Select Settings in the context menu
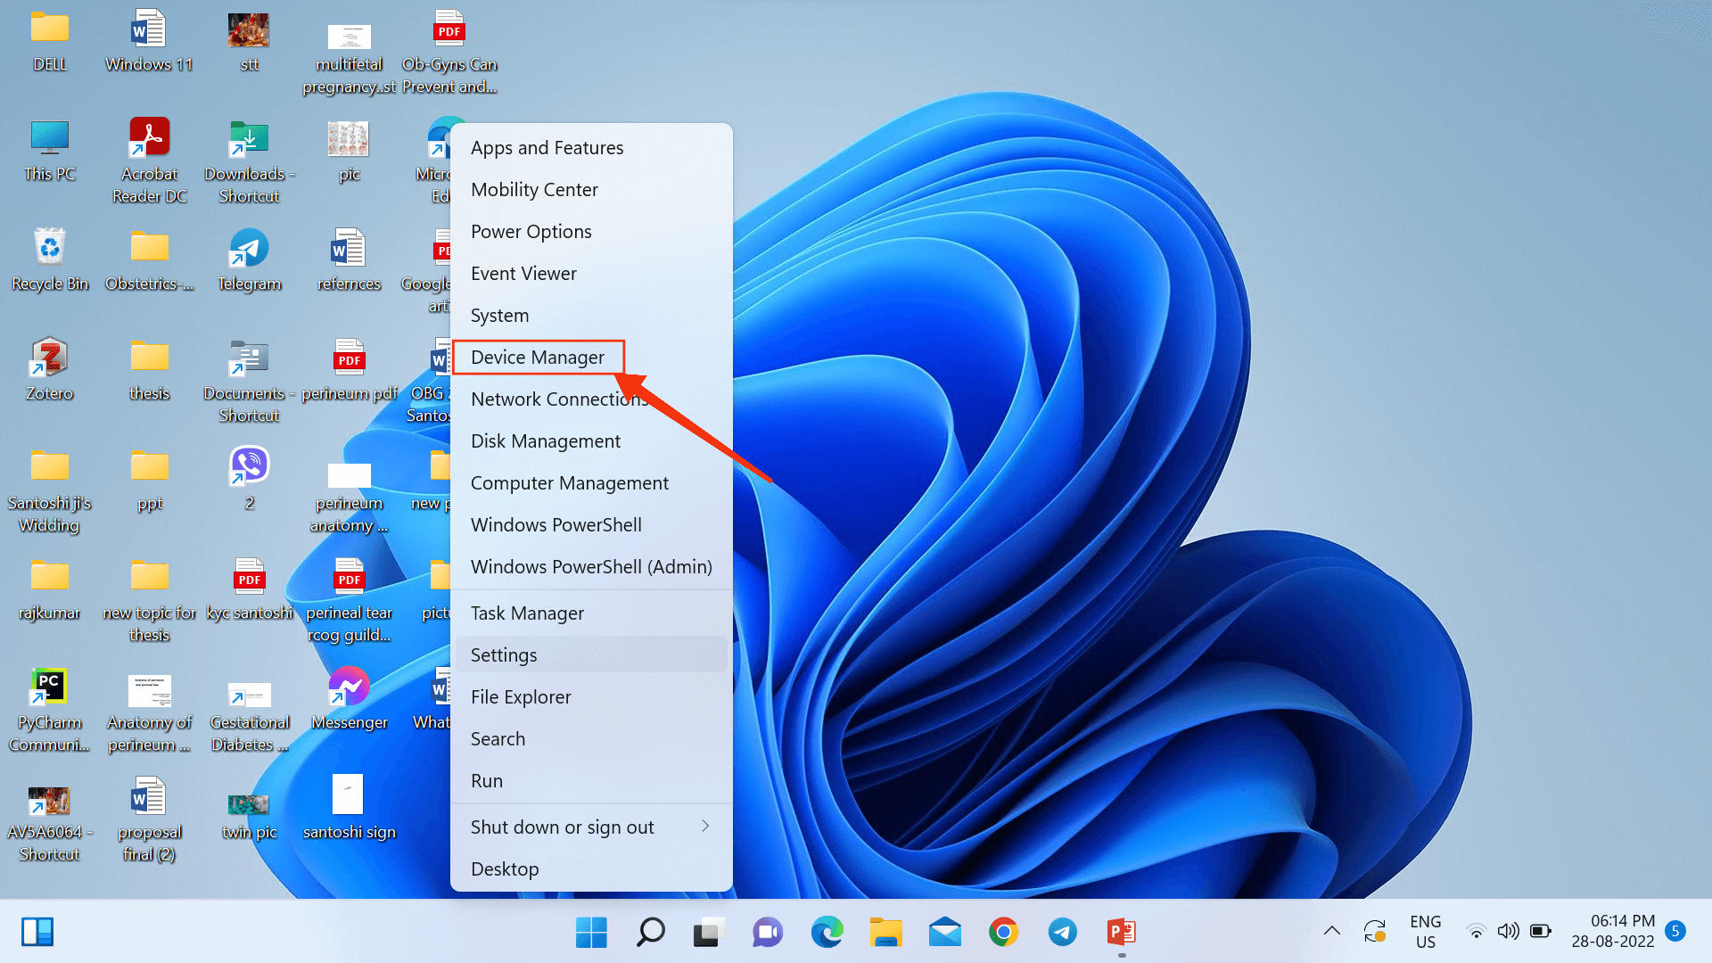Viewport: 1712px width, 963px height. point(591,655)
